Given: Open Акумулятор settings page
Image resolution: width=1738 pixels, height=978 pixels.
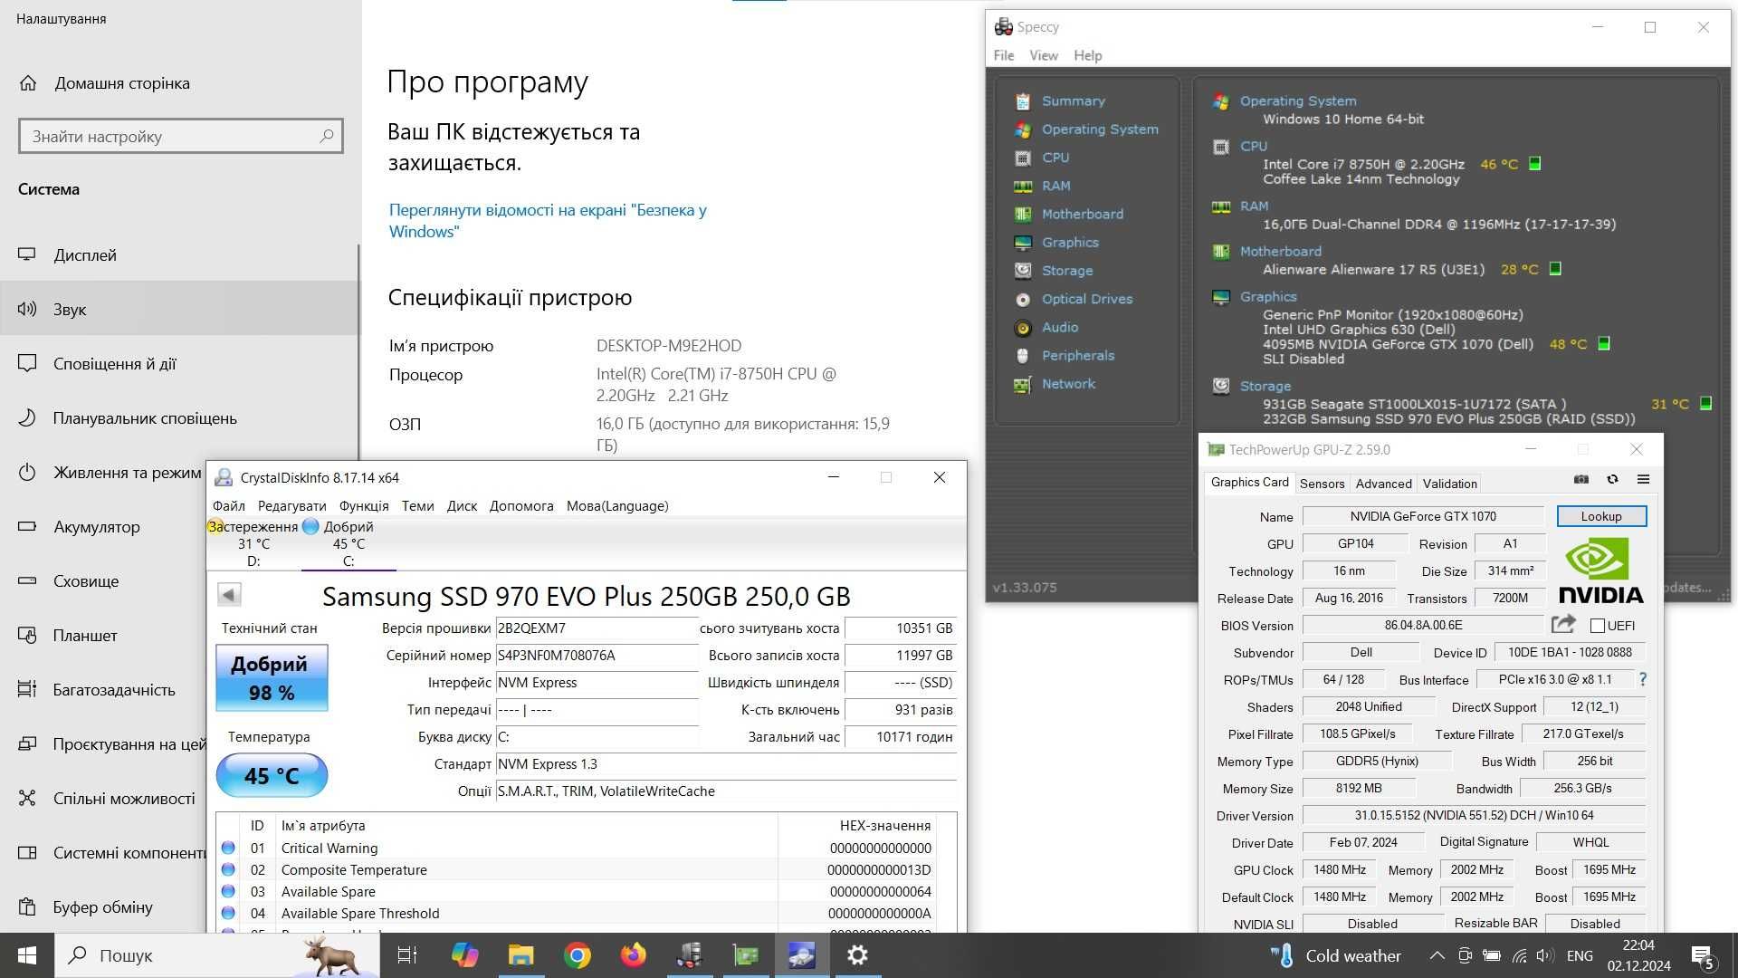Looking at the screenshot, I should pos(103,527).
